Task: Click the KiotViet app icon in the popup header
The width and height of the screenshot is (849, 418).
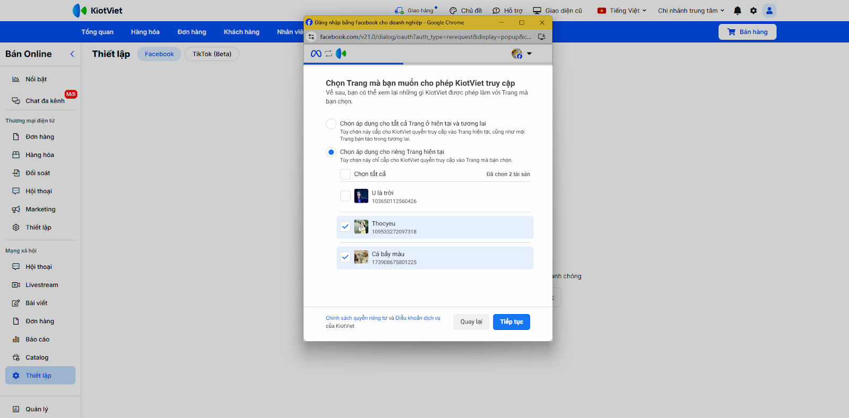Action: pyautogui.click(x=341, y=54)
